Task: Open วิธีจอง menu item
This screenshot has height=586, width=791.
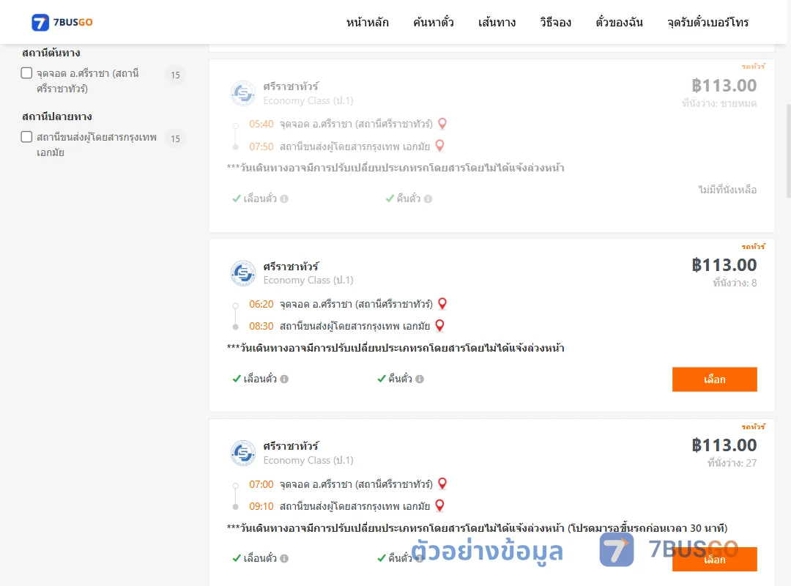Action: 555,22
